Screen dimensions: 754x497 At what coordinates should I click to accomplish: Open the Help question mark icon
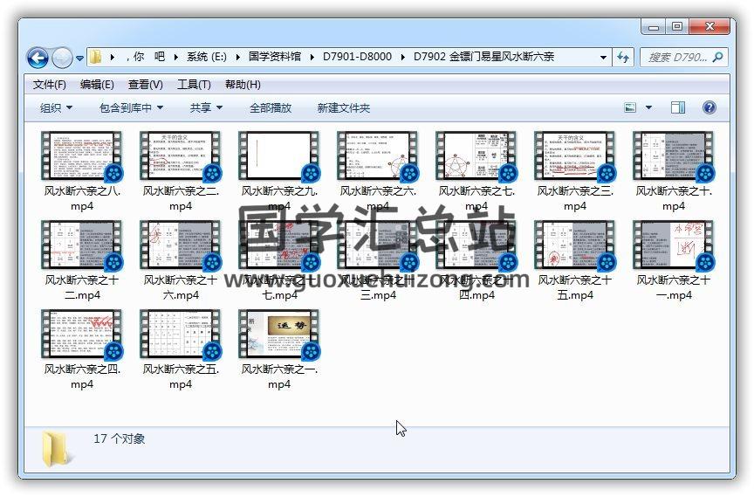click(709, 107)
